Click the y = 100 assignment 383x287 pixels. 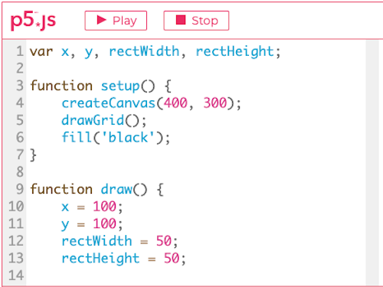[x=92, y=223]
